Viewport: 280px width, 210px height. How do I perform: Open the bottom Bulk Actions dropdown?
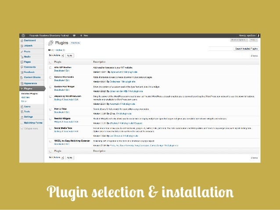pos(56,157)
